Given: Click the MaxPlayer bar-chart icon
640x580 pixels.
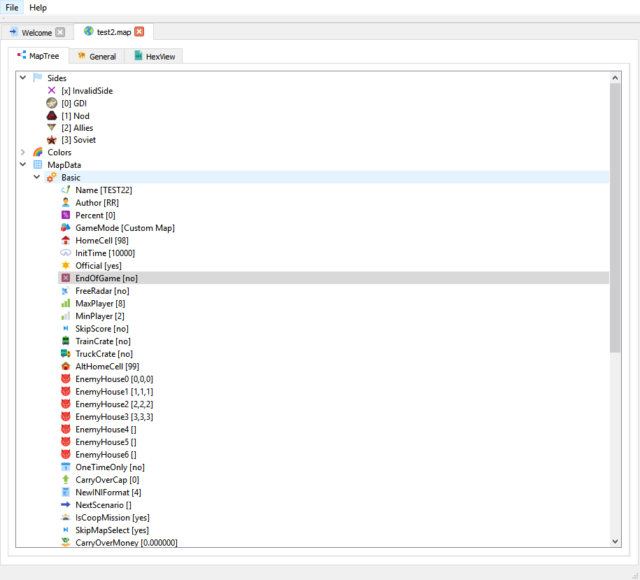Looking at the screenshot, I should (65, 303).
